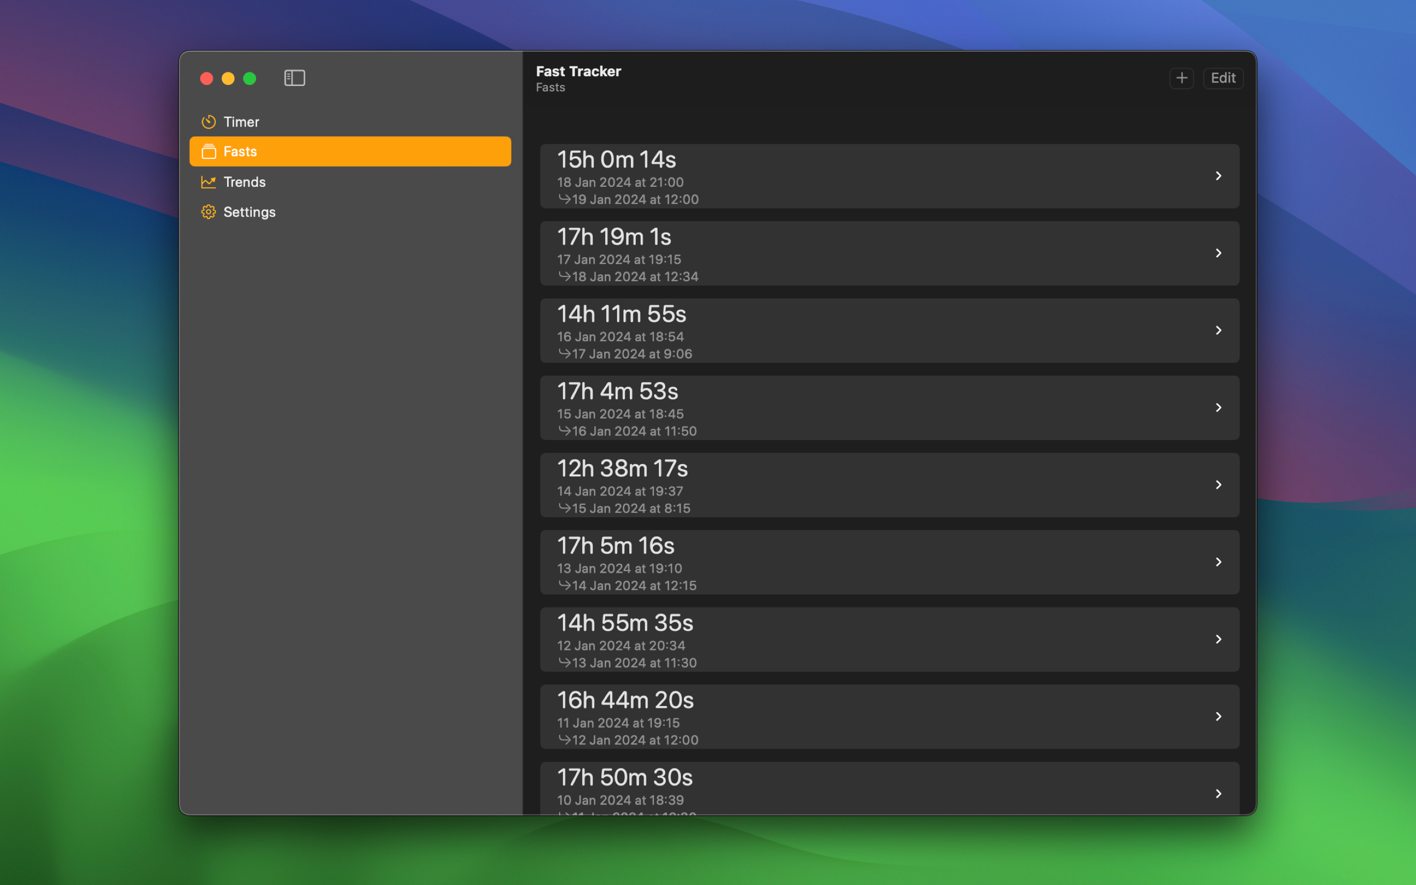Viewport: 1416px width, 885px height.
Task: Minimize the window with yellow button
Action: click(228, 79)
